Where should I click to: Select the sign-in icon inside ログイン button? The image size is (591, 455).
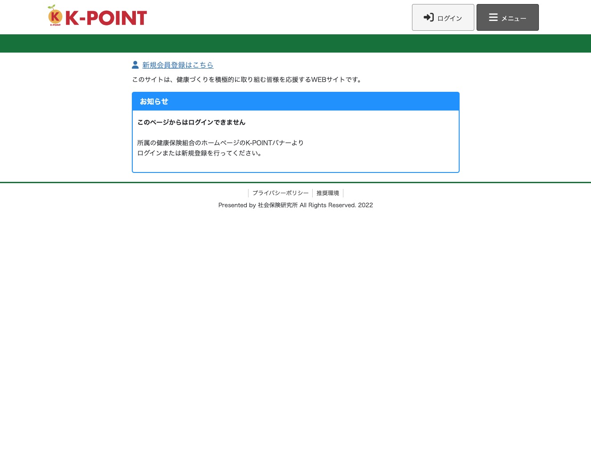click(x=428, y=17)
